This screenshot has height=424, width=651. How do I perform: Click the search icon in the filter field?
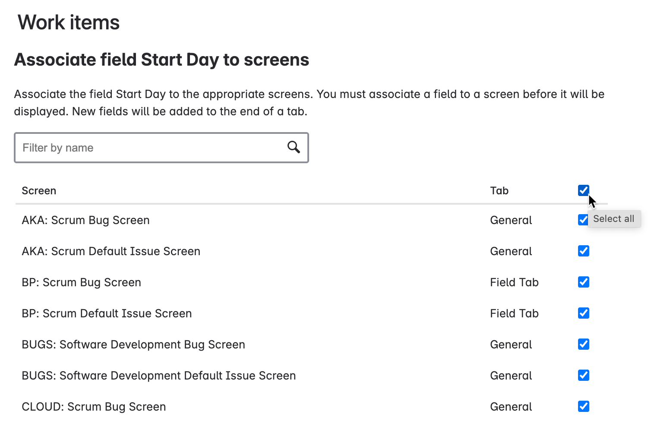point(294,147)
